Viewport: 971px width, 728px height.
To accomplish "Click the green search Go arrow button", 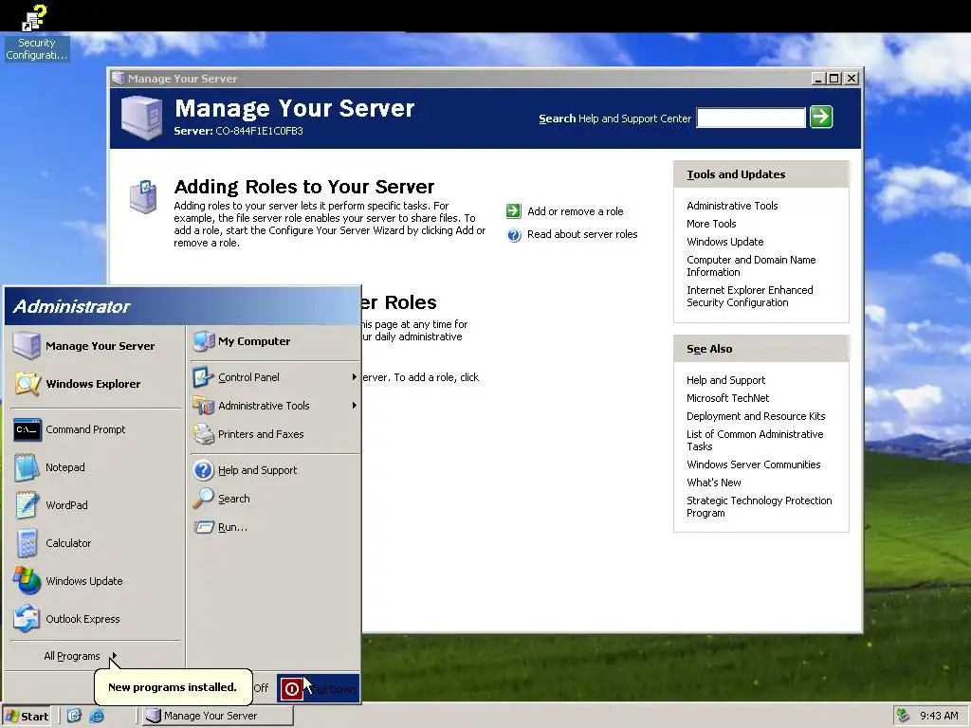I will coord(821,117).
